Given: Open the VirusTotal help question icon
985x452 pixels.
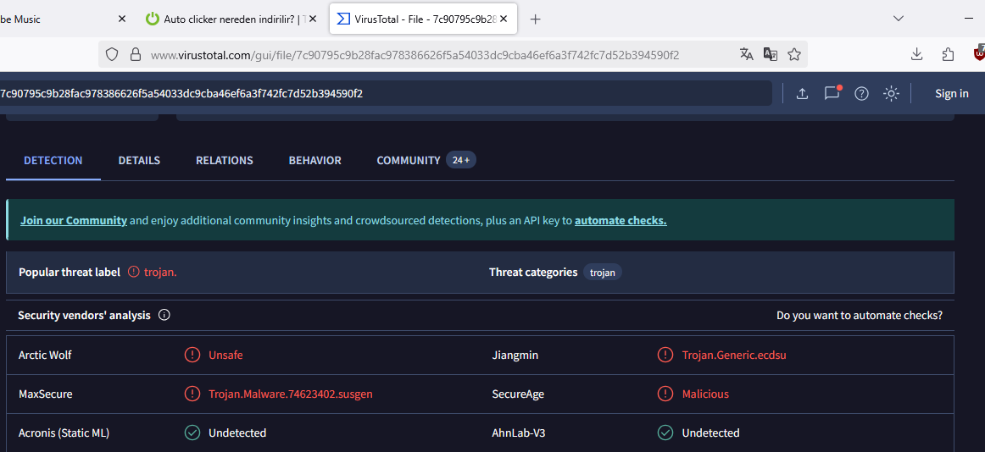Looking at the screenshot, I should pos(861,94).
